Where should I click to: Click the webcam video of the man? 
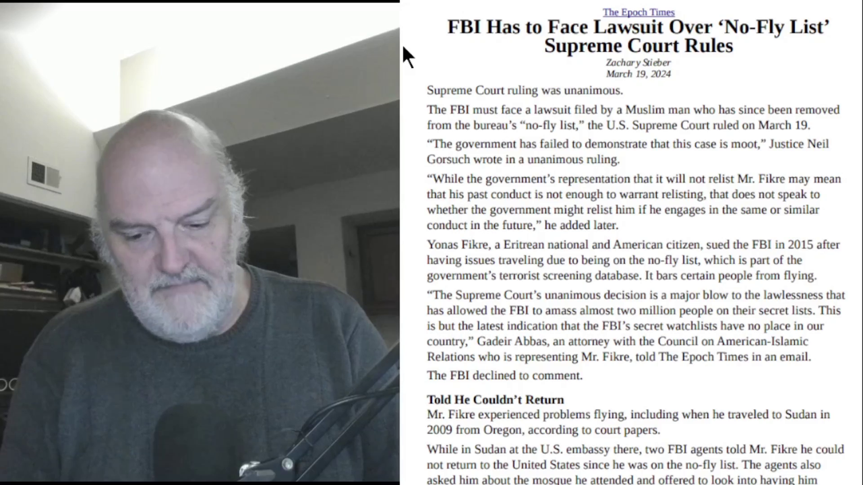coord(200,243)
